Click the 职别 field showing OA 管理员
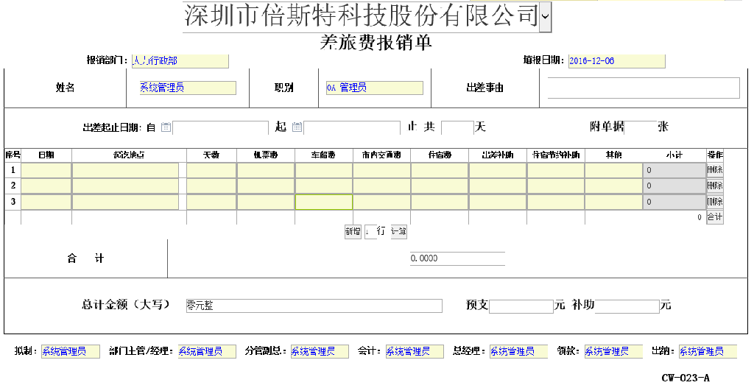This screenshot has width=754, height=388. [x=375, y=88]
